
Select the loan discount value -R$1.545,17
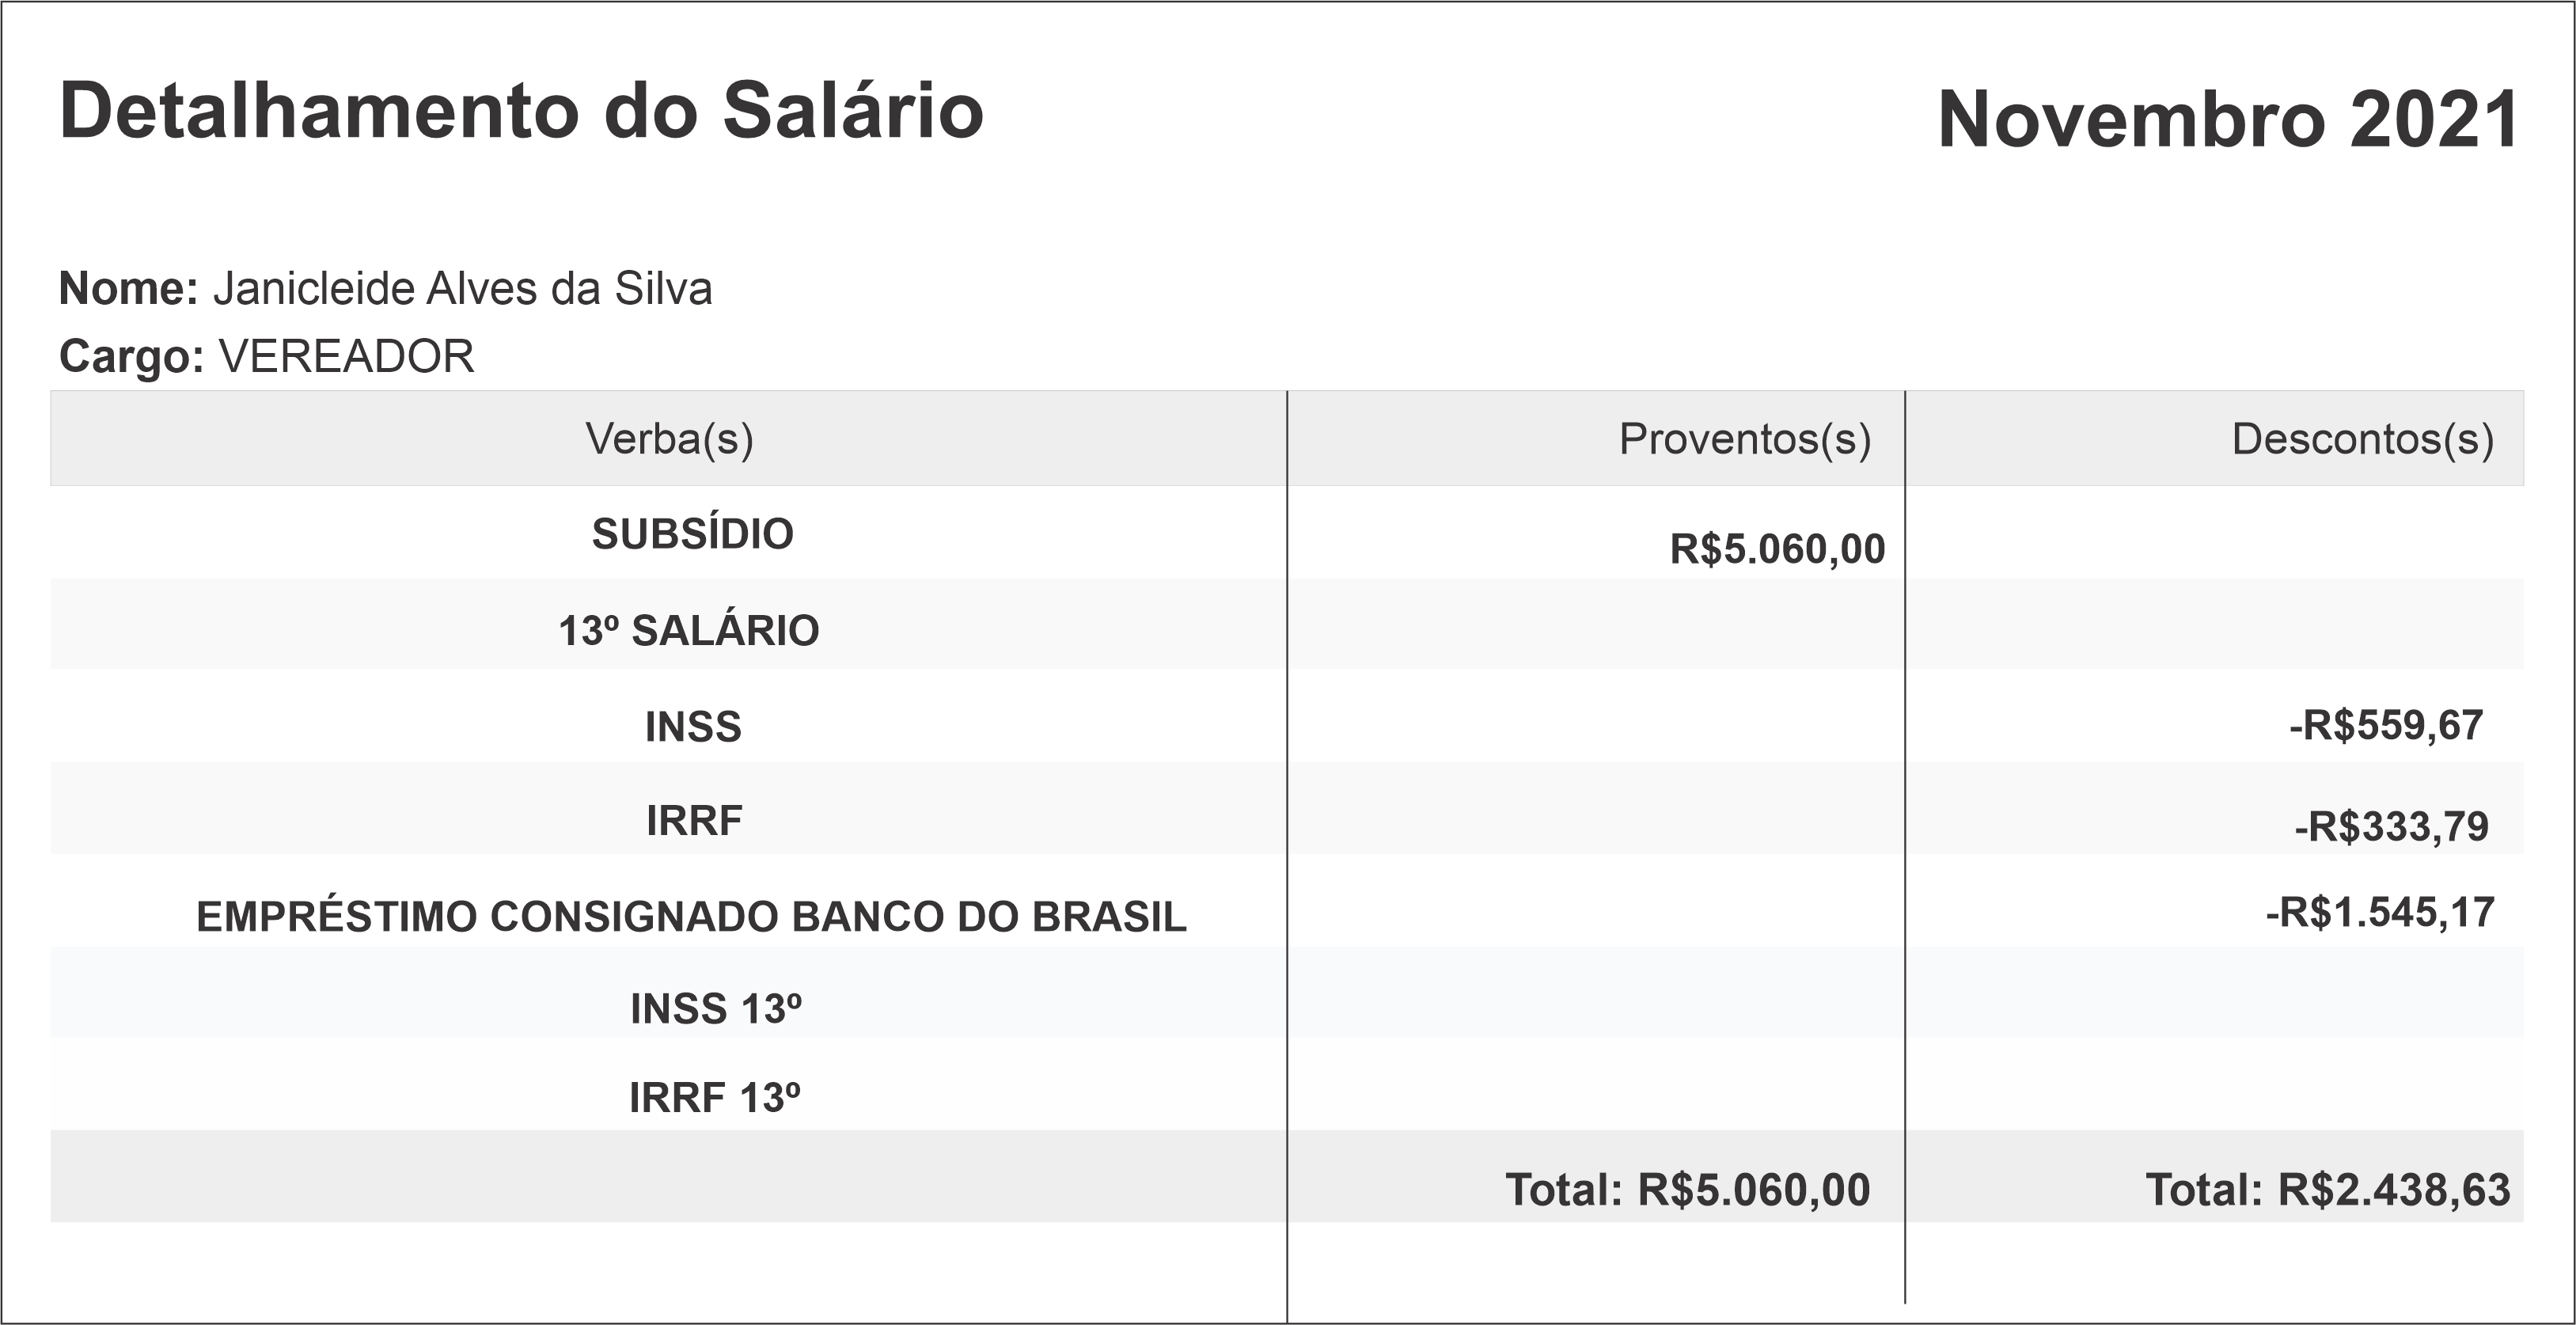2379,913
